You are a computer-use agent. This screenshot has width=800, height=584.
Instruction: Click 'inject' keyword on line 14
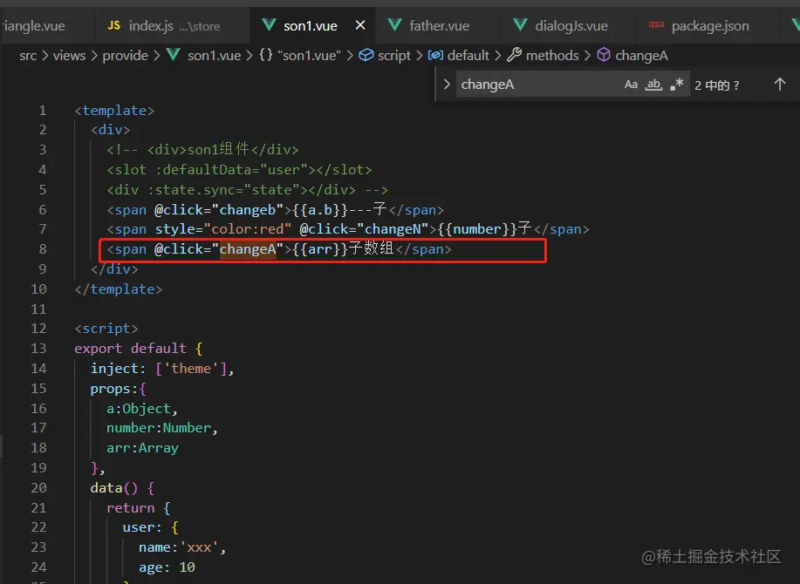114,369
